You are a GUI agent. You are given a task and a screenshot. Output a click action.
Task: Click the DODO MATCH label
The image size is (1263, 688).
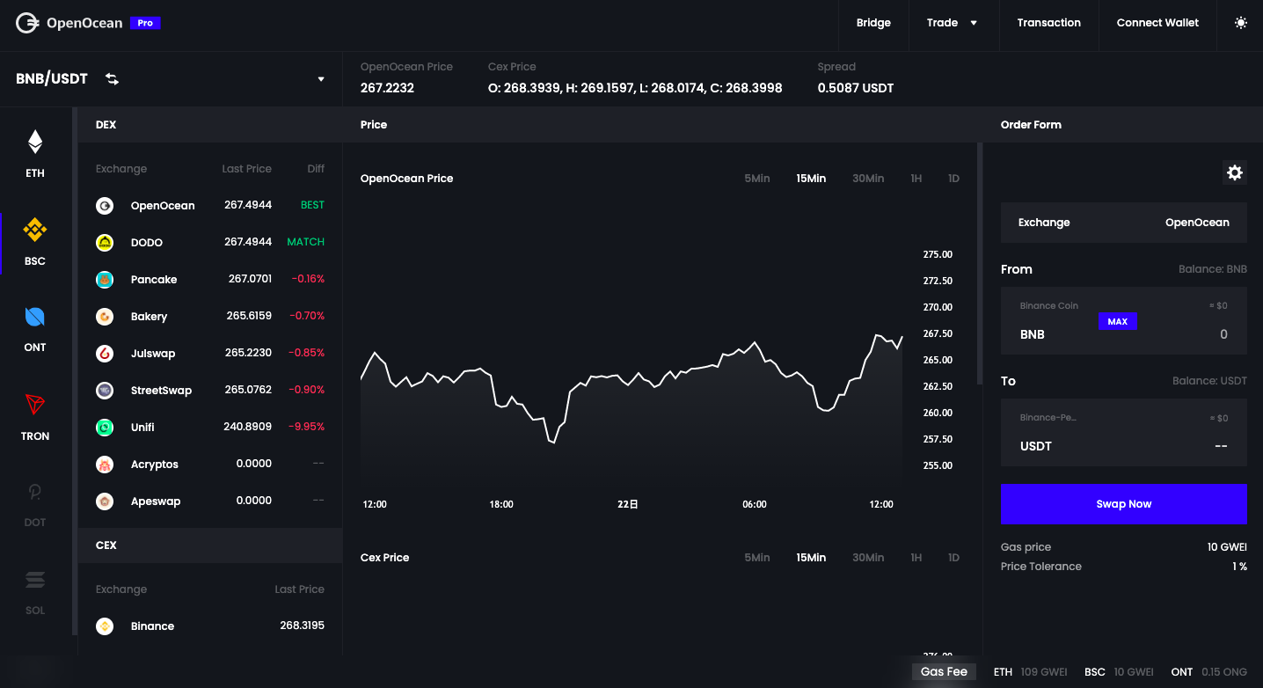tap(305, 242)
